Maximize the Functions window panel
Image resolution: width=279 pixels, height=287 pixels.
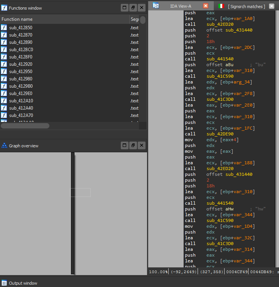click(x=124, y=7)
